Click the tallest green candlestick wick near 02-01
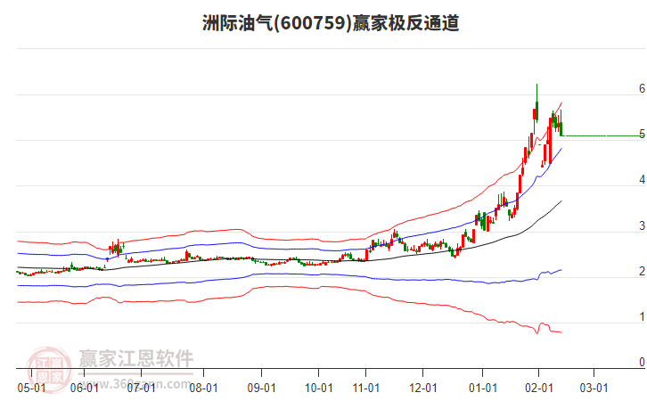The image size is (647, 401). tap(536, 103)
